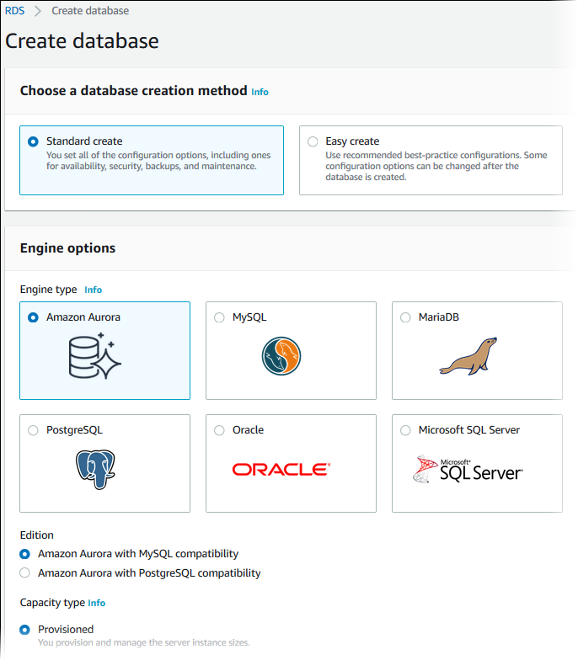Select the Standard create radio button
578x660 pixels.
[33, 141]
